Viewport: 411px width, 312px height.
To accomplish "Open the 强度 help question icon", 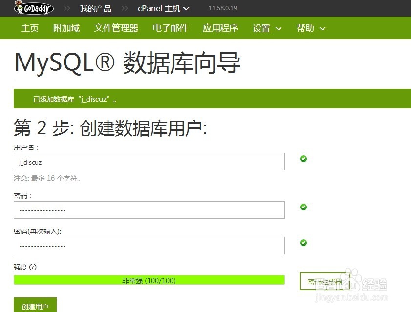I will [x=33, y=267].
